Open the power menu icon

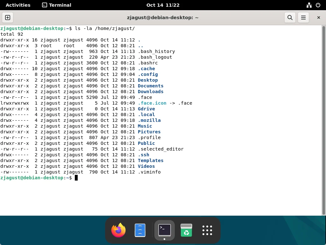pyautogui.click(x=318, y=5)
